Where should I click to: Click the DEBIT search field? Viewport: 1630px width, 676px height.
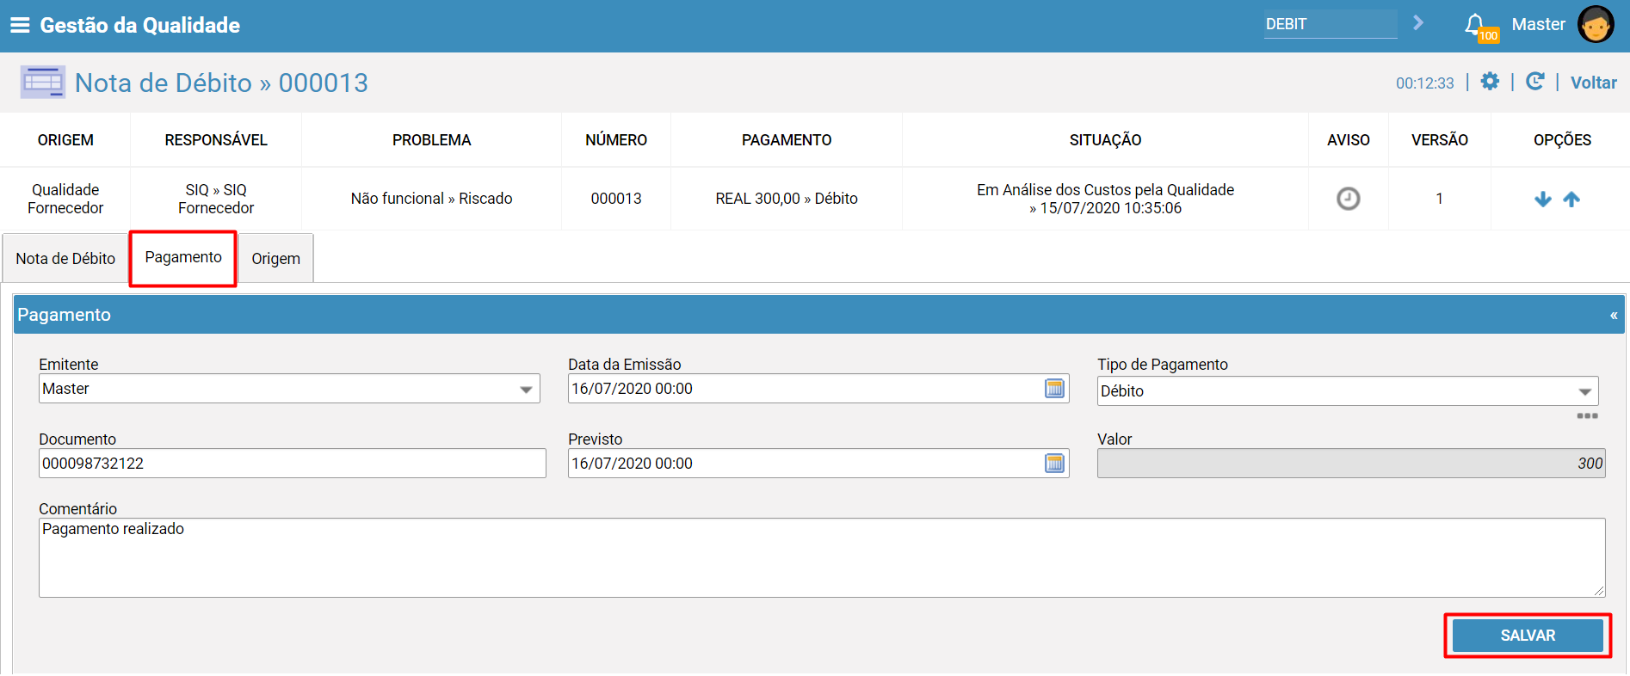[x=1331, y=24]
